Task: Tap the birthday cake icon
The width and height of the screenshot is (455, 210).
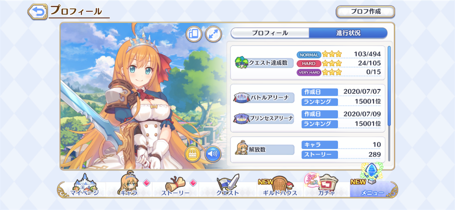Action: coord(192,154)
